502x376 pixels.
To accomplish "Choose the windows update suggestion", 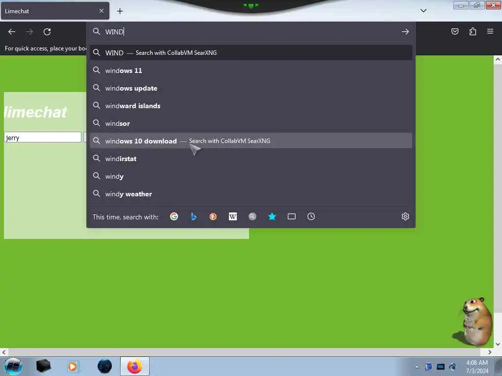I will 251,88.
